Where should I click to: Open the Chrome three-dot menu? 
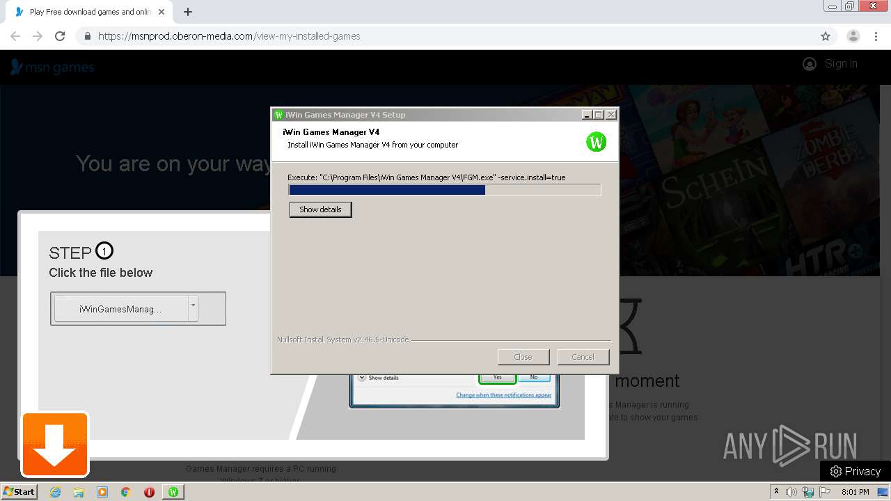(x=876, y=36)
